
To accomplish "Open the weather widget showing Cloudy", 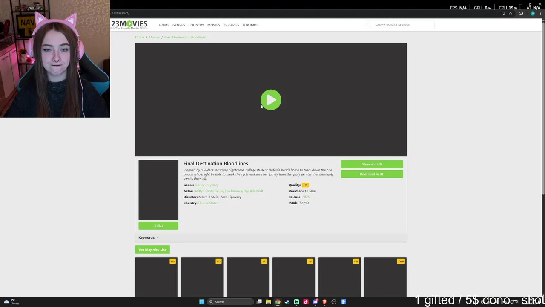I will click(11, 302).
